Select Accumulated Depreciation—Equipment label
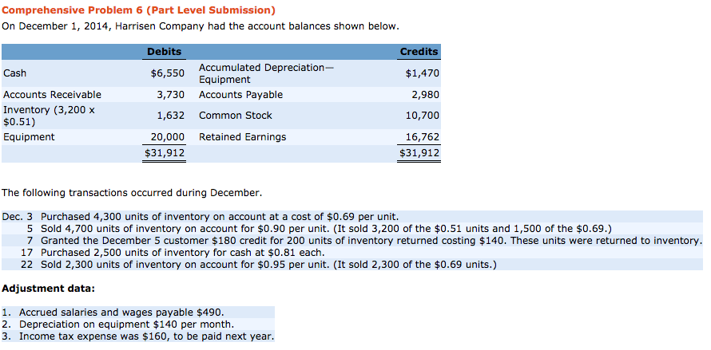711x350 pixels. click(266, 73)
